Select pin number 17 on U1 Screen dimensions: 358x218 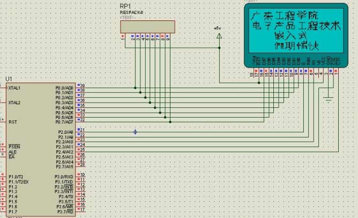[83, 209]
